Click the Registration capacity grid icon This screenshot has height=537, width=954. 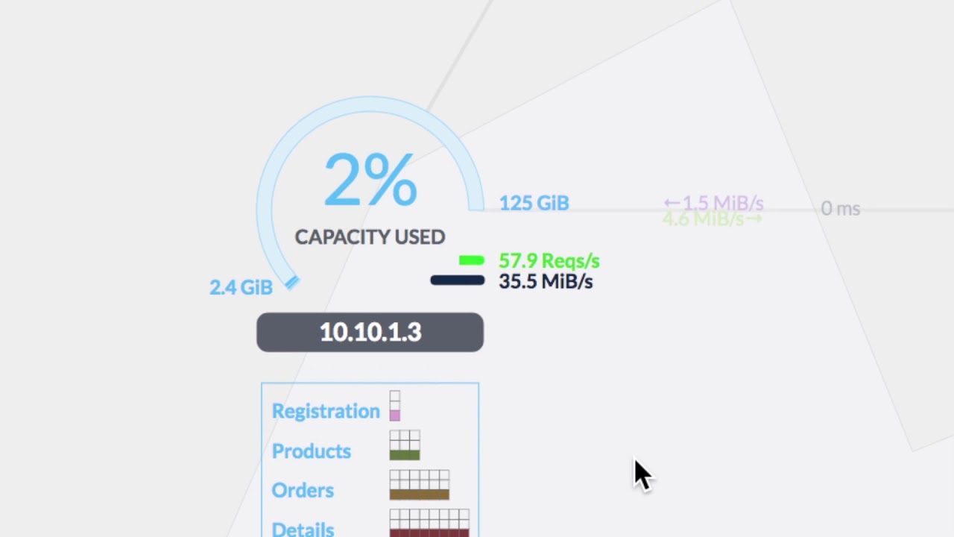point(394,406)
